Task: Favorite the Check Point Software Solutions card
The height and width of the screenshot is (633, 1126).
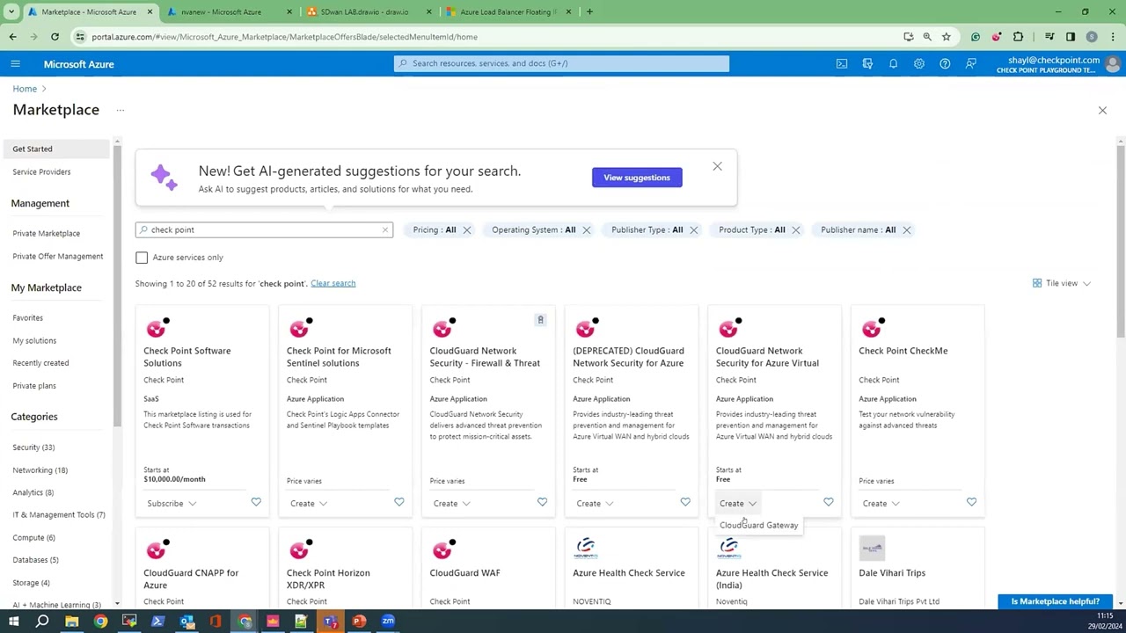Action: coord(256,502)
